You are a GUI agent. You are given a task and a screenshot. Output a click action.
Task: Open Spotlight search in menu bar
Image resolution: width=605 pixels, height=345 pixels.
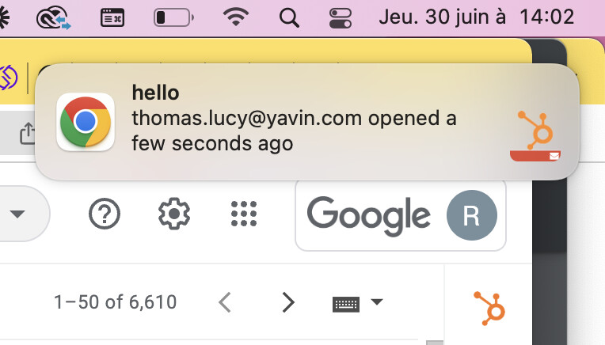[x=289, y=17]
